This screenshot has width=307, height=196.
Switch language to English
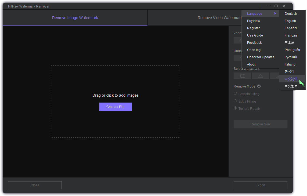click(290, 21)
